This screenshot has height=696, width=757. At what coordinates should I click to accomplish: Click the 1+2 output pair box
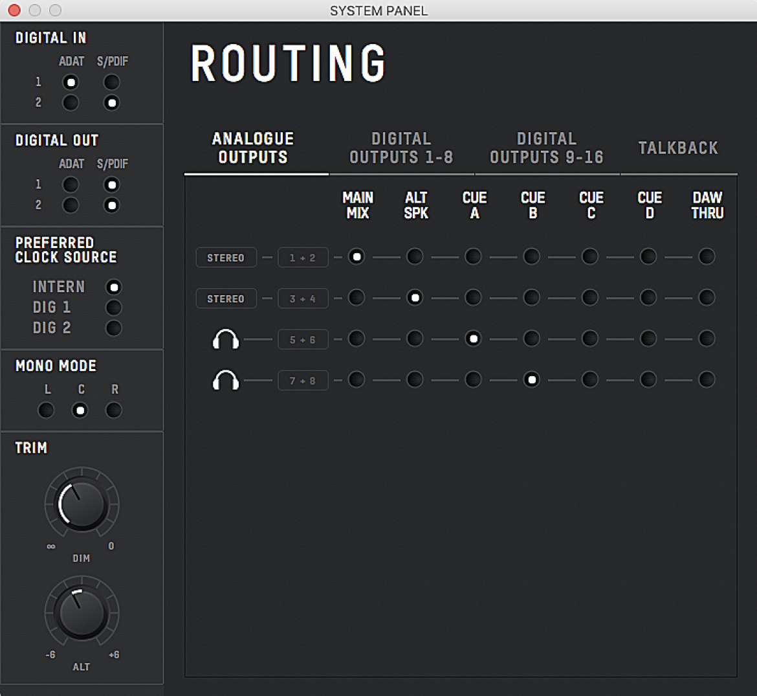[303, 258]
